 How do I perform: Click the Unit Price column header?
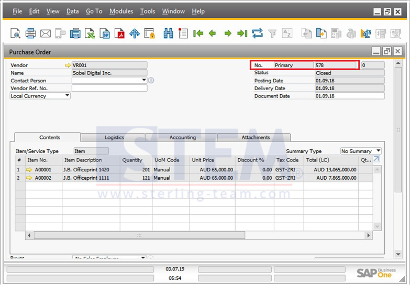click(x=212, y=160)
